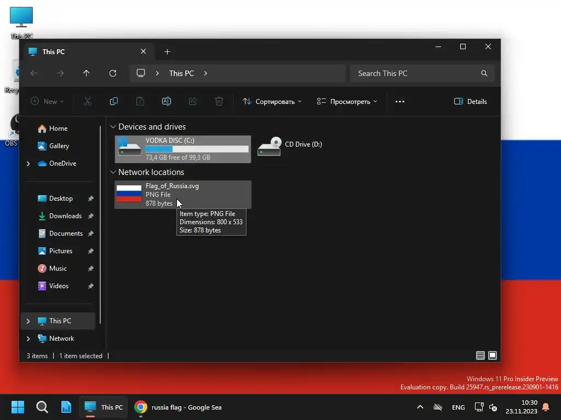Switch to large thumbnails view icon in status bar

pos(493,355)
